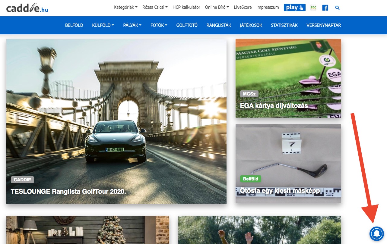Screen dimensions: 387x244
Task: Expand the Kategóriák dropdown
Action: pyautogui.click(x=125, y=7)
